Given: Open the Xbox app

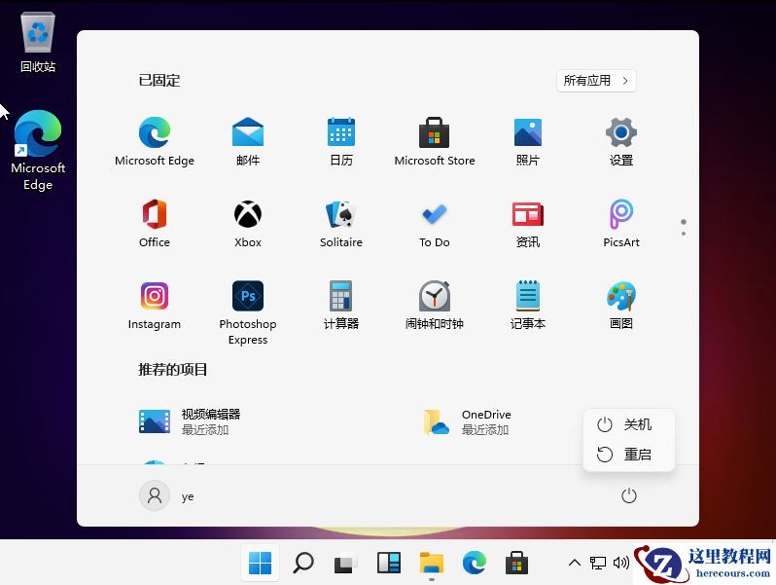Looking at the screenshot, I should click(247, 223).
